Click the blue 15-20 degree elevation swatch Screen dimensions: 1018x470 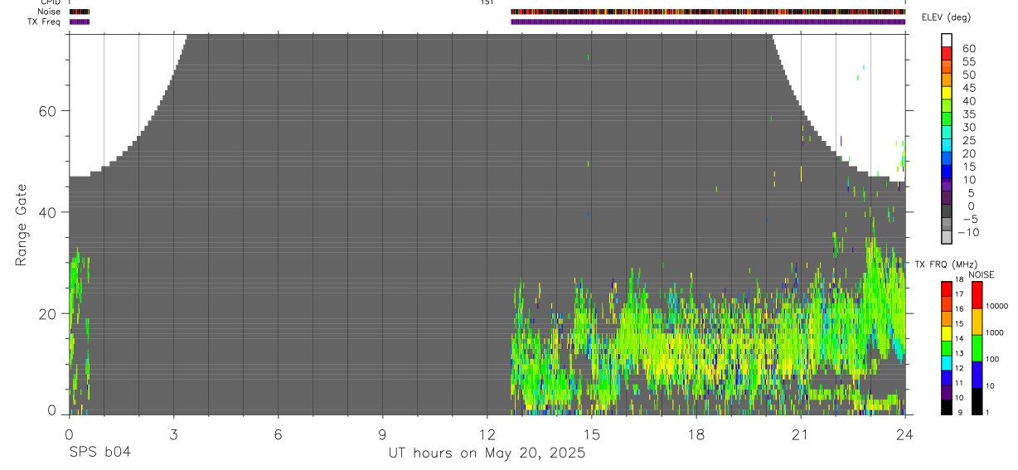(x=947, y=158)
